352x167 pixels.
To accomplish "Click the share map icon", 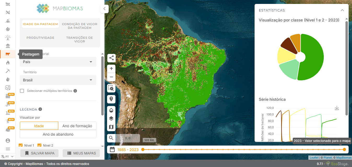I will [111, 58].
